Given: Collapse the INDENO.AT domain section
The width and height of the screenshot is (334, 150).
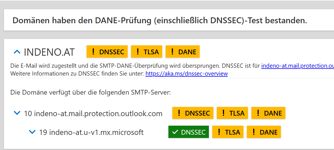Looking at the screenshot, I should pos(17,52).
